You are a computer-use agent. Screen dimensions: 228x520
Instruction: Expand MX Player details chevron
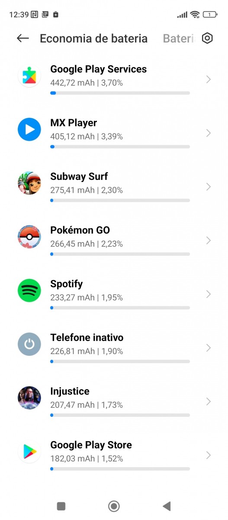pyautogui.click(x=209, y=133)
